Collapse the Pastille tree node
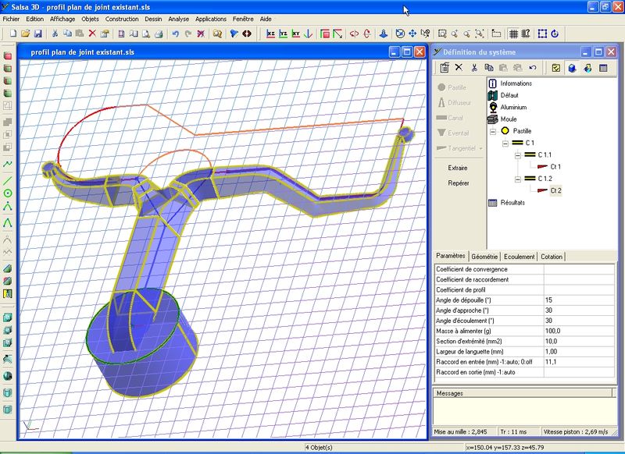Screen dimensions: 625x454 [x=493, y=131]
